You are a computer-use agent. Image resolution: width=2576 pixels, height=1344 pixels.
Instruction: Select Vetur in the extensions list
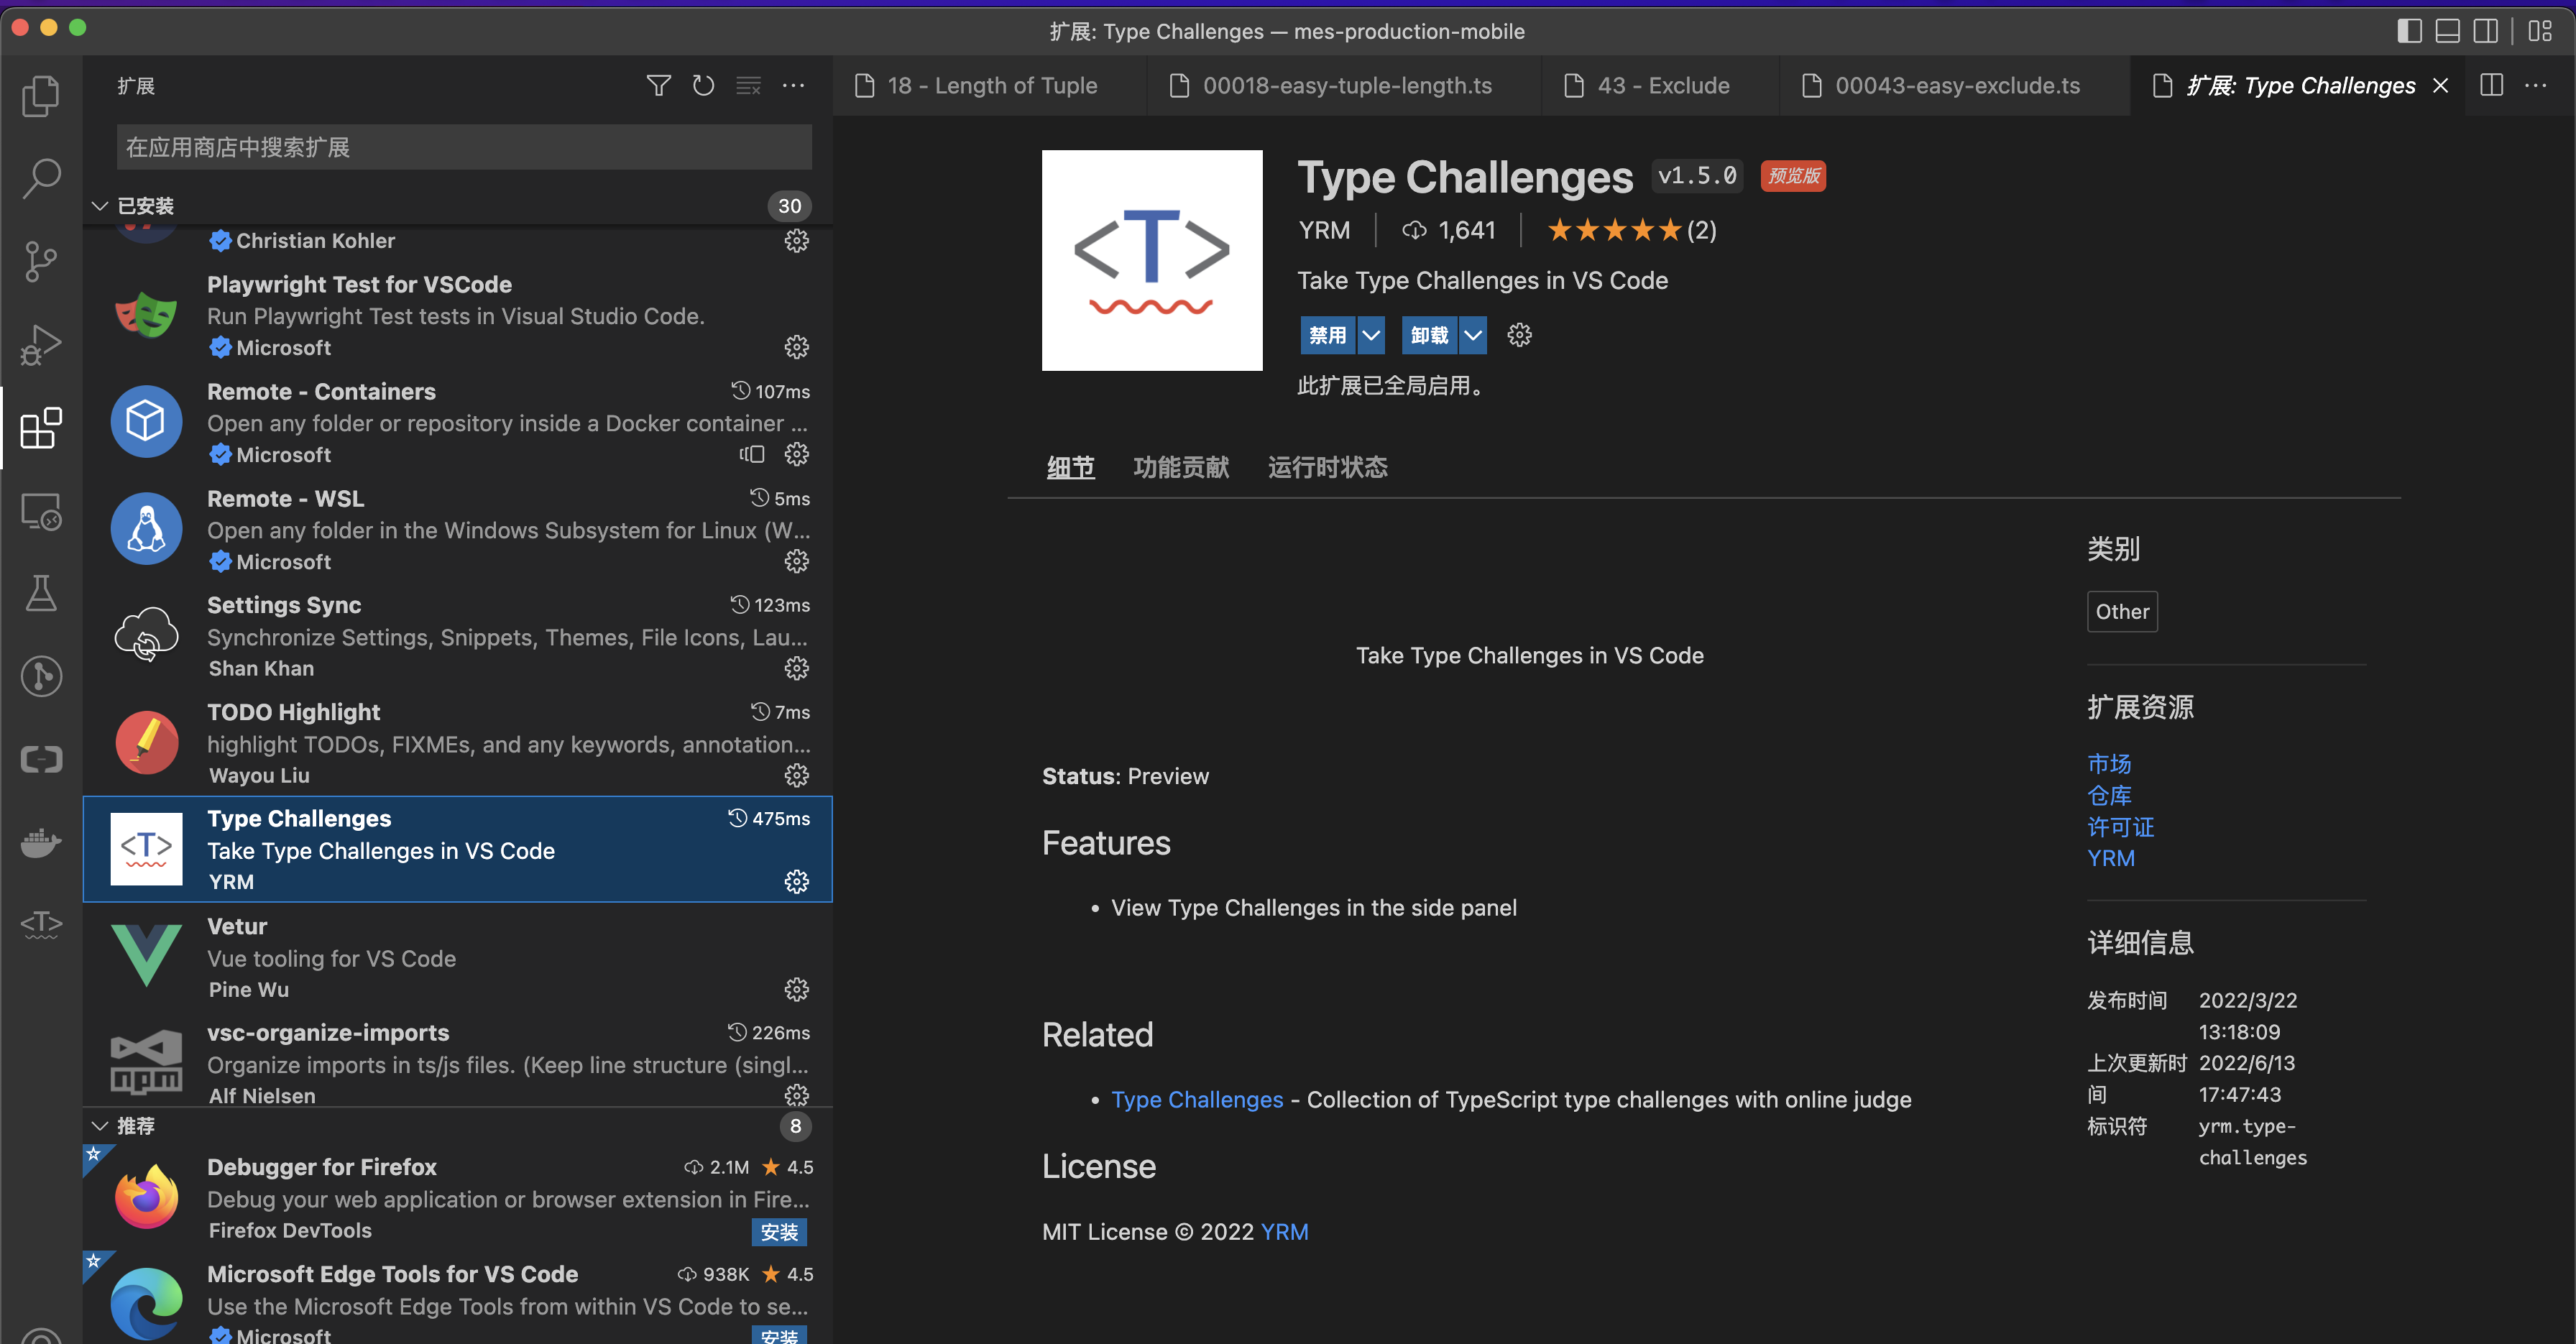[x=458, y=956]
